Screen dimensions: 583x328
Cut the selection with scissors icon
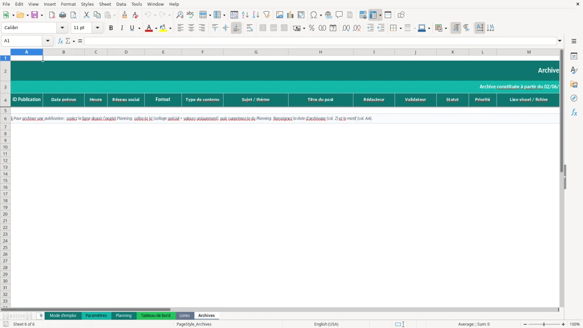click(86, 15)
